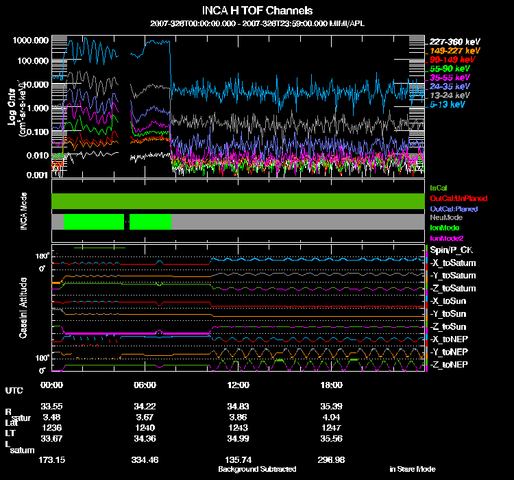514x480 pixels.
Task: Click the 227-360 keV legend label
Action: point(454,42)
